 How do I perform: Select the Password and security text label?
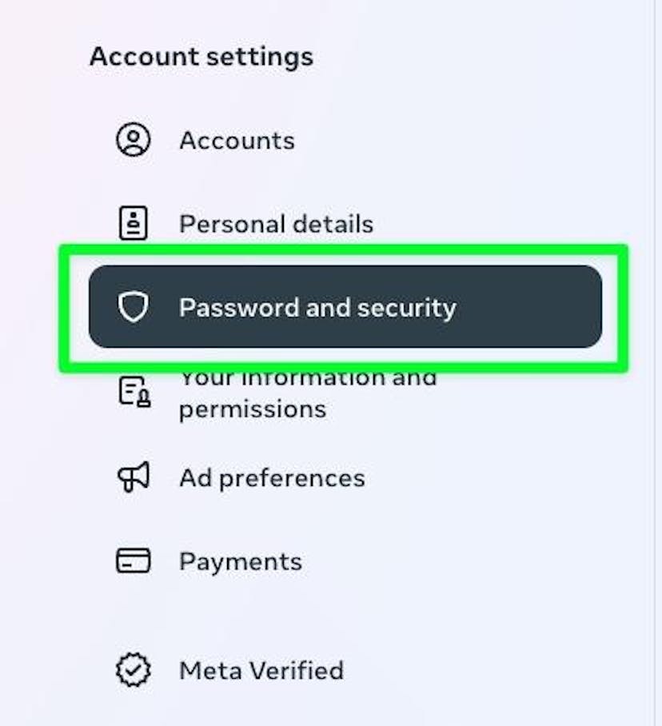[317, 308]
